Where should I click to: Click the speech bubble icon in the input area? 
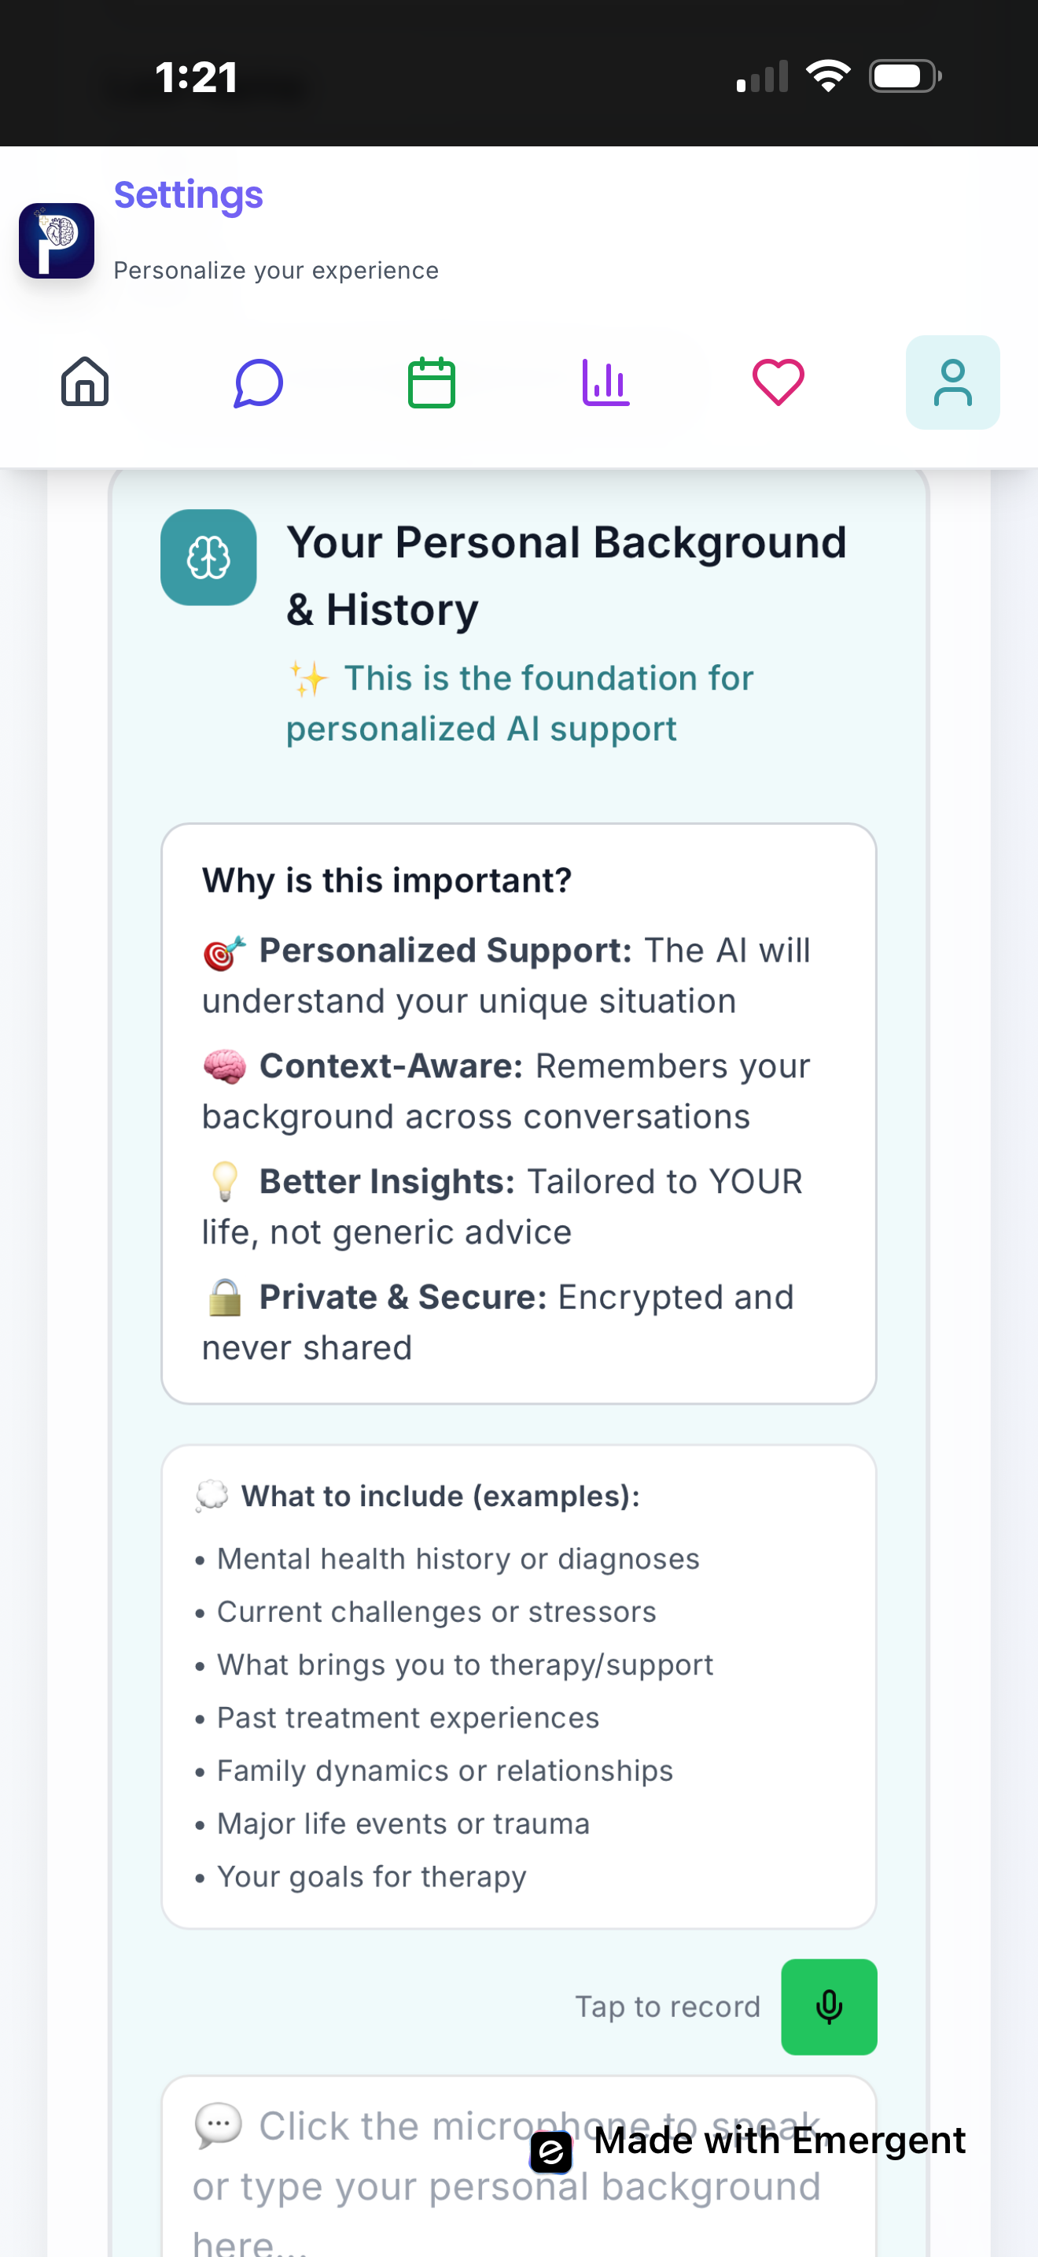(218, 2125)
